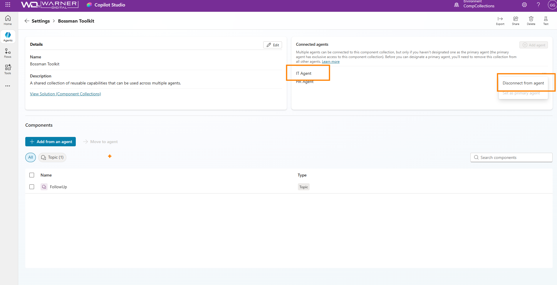
Task: Open Agents in the left sidebar
Action: pyautogui.click(x=8, y=37)
